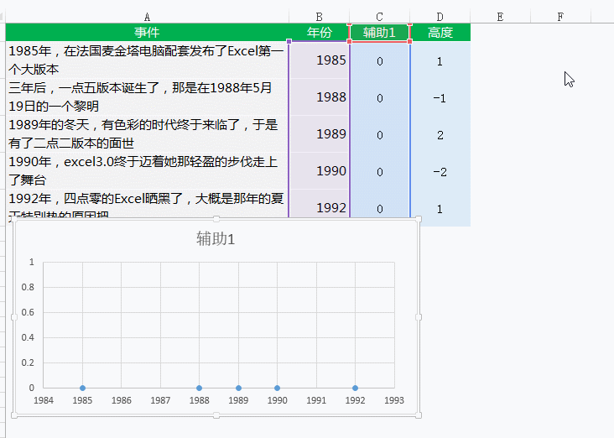Image resolution: width=614 pixels, height=438 pixels.
Task: Click horizontal axis label 1993
Action: pyautogui.click(x=394, y=400)
